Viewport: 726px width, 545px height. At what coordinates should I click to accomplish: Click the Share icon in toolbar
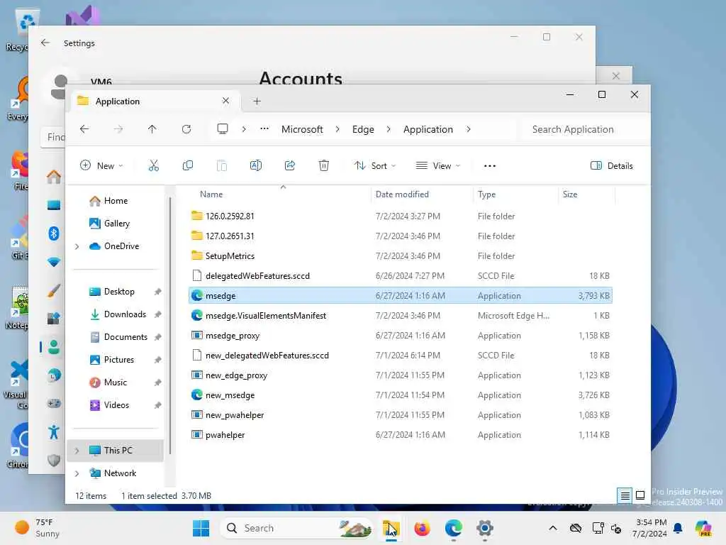click(x=290, y=165)
